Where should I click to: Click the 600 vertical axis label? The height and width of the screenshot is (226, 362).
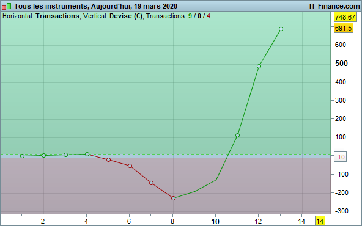point(341,45)
